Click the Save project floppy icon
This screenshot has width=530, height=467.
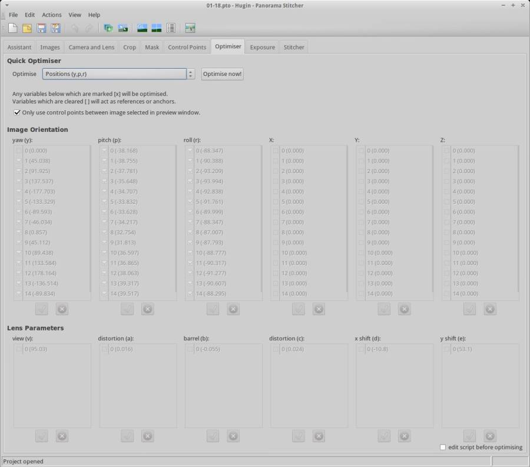point(41,28)
